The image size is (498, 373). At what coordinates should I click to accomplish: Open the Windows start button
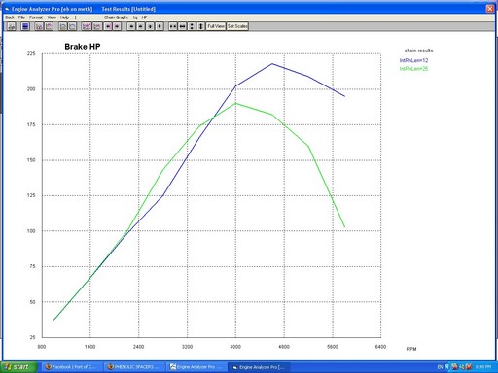point(18,367)
